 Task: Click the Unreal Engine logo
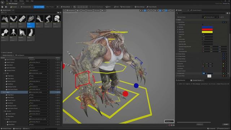3,3
